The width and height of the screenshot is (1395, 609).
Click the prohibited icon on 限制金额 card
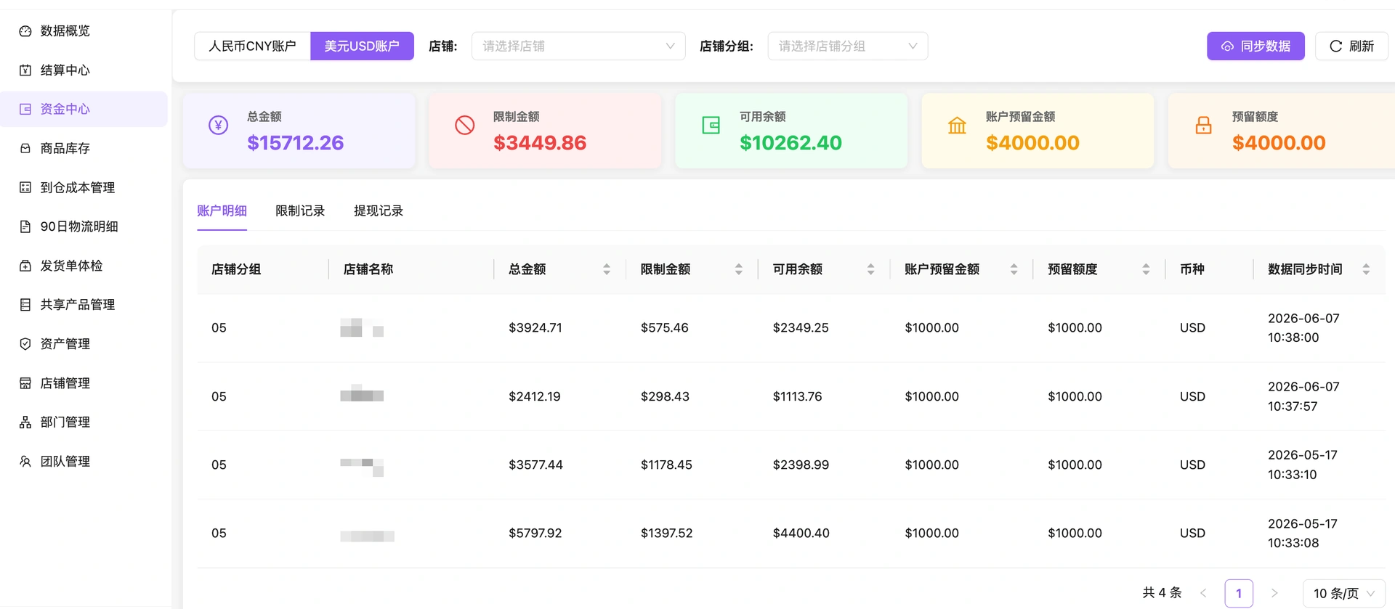pyautogui.click(x=465, y=125)
